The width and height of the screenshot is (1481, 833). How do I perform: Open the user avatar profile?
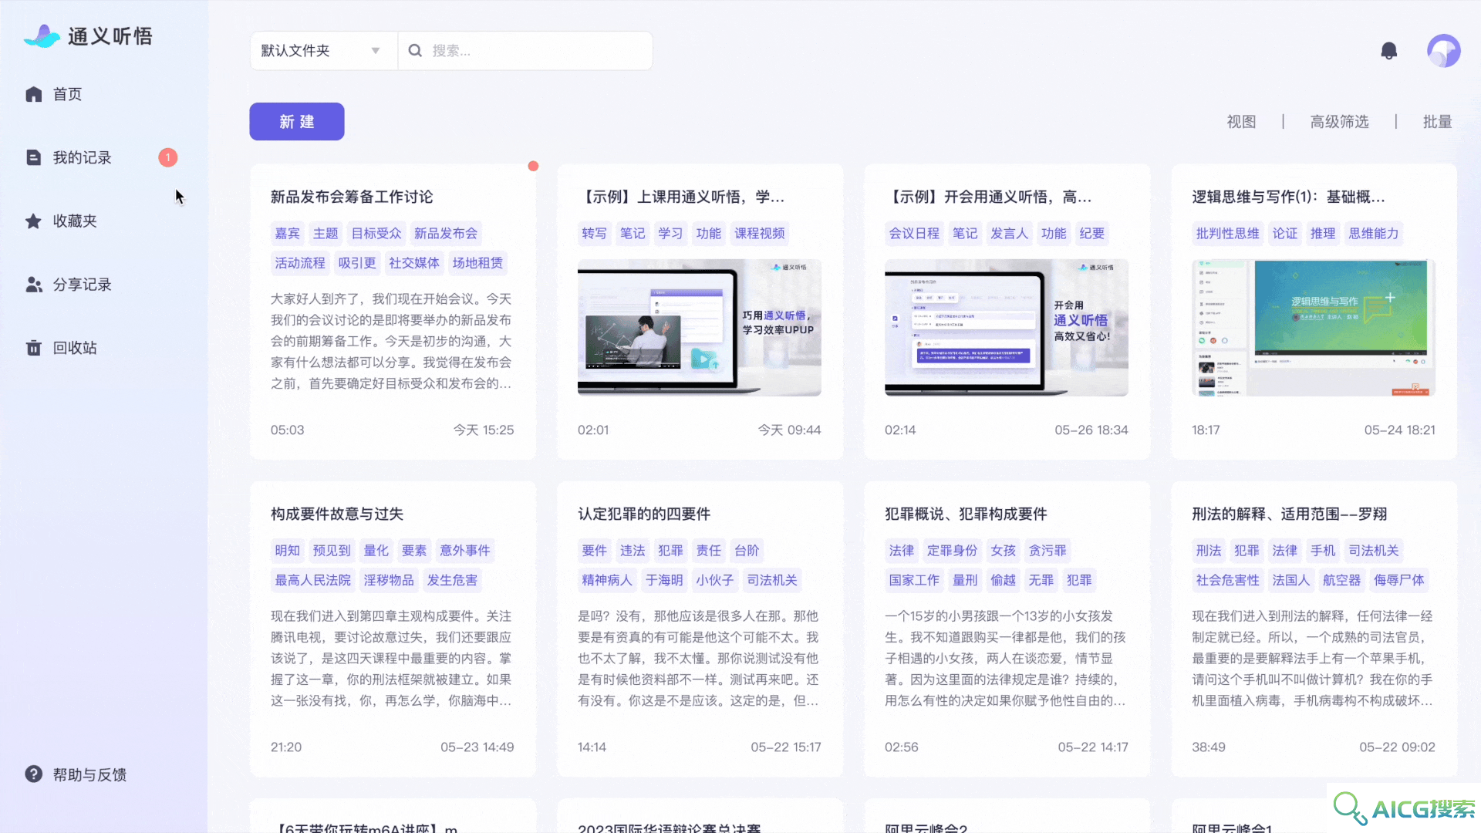[x=1443, y=51]
